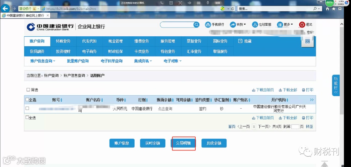
Task: Expand more columns with the >> arrow
Action: pyautogui.click(x=312, y=100)
